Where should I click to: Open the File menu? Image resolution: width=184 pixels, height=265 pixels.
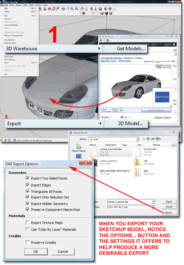click(x=2, y=5)
